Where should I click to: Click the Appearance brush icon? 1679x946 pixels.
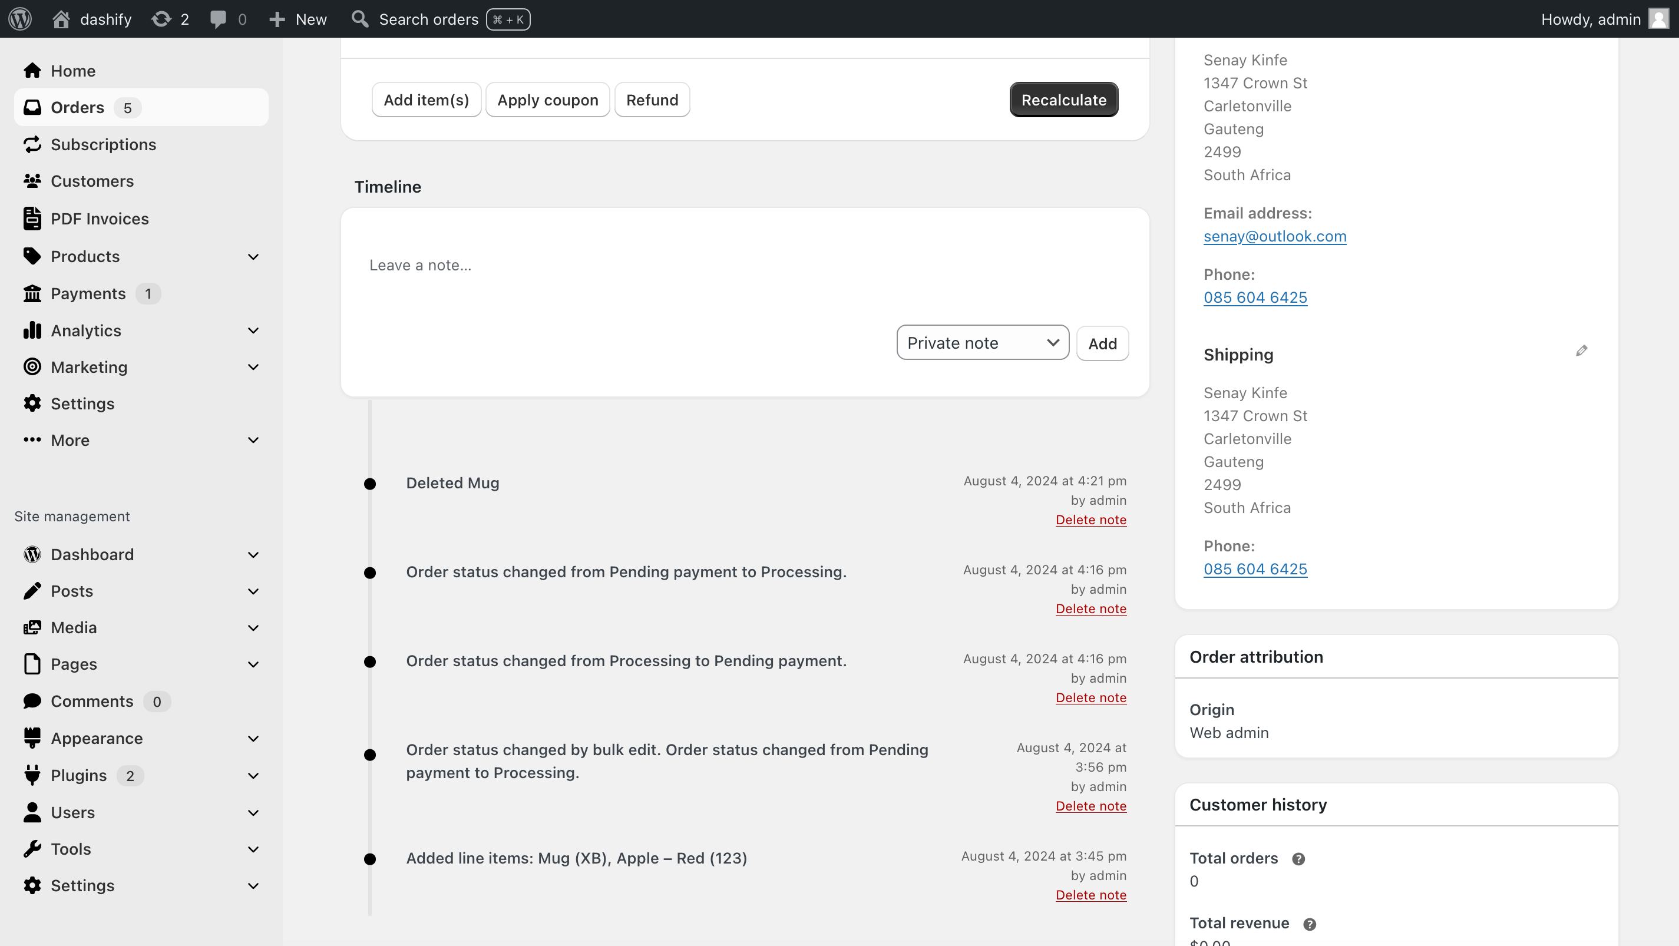click(x=32, y=737)
